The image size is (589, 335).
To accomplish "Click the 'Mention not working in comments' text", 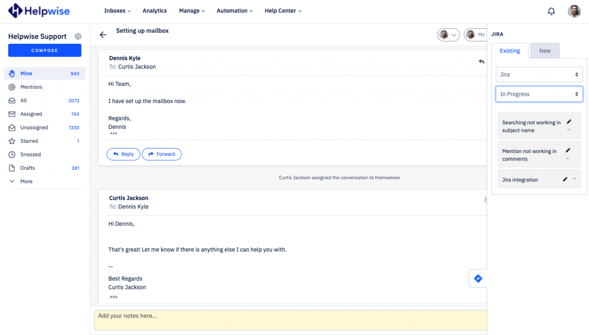I will click(x=529, y=155).
